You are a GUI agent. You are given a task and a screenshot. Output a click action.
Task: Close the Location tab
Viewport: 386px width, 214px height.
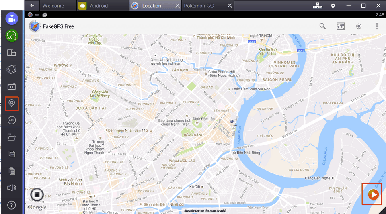coord(177,5)
